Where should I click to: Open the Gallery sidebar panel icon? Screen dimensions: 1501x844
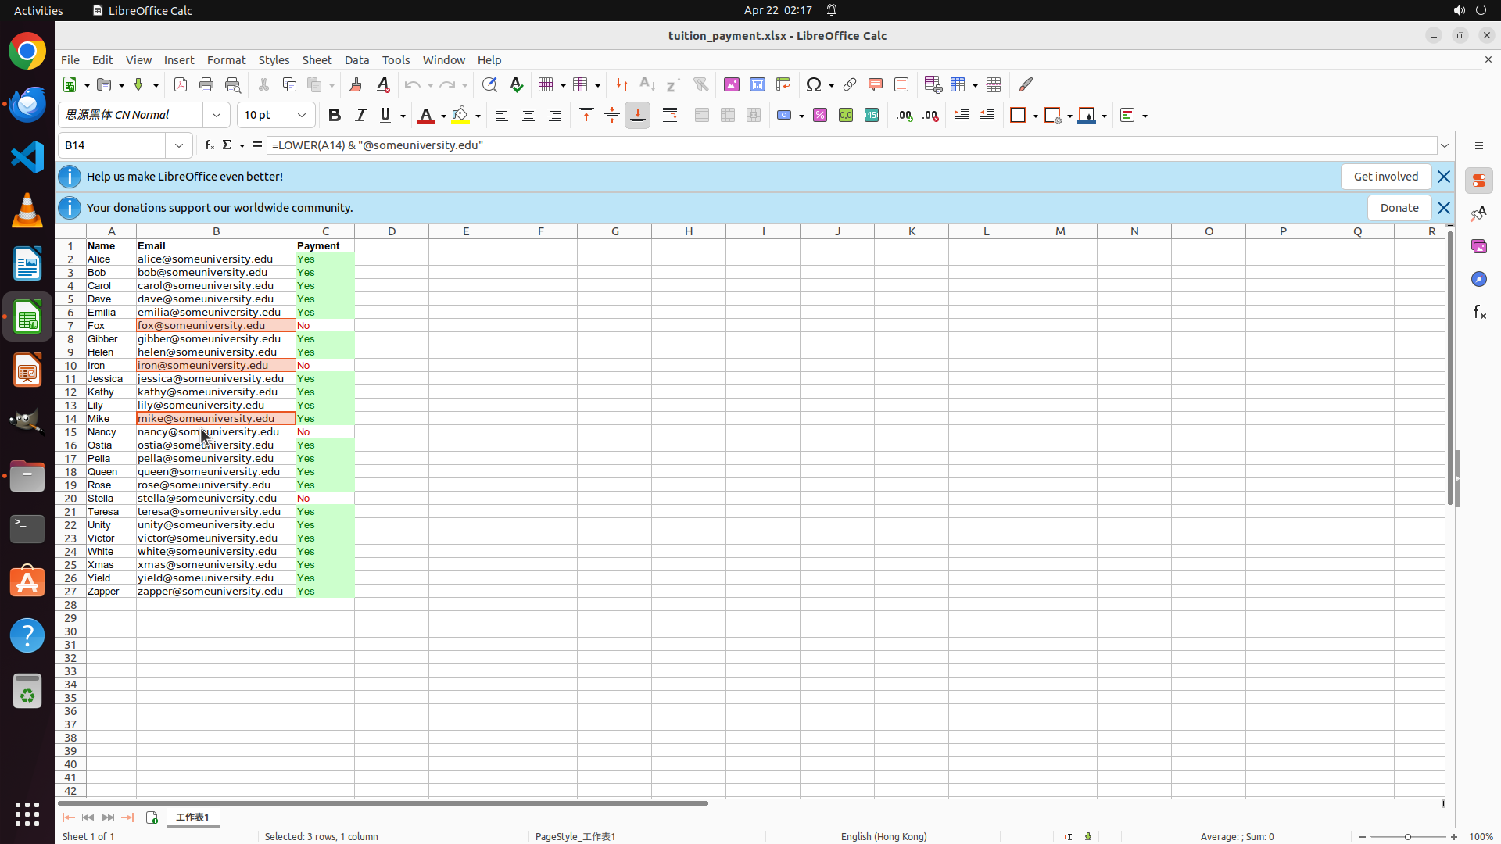[x=1479, y=246]
